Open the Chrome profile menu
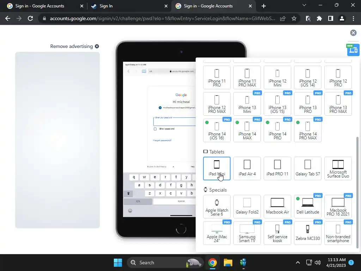The image size is (361, 271). (x=342, y=18)
